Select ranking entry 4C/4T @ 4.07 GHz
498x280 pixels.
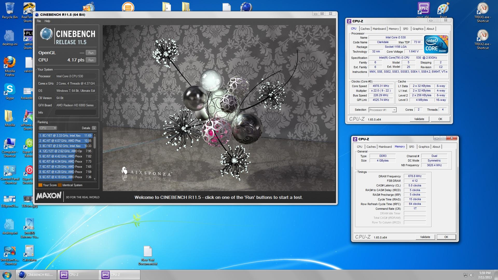pos(65,141)
